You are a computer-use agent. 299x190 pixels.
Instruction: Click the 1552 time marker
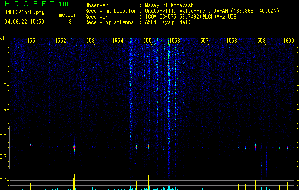(x=60, y=41)
